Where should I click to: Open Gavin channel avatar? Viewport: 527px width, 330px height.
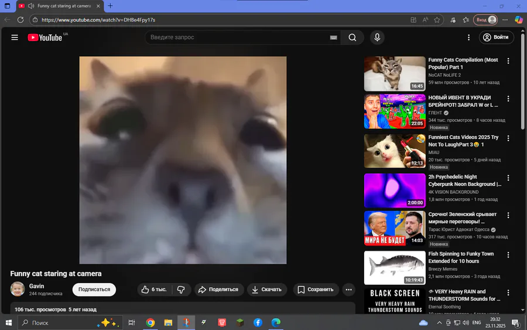pyautogui.click(x=18, y=289)
